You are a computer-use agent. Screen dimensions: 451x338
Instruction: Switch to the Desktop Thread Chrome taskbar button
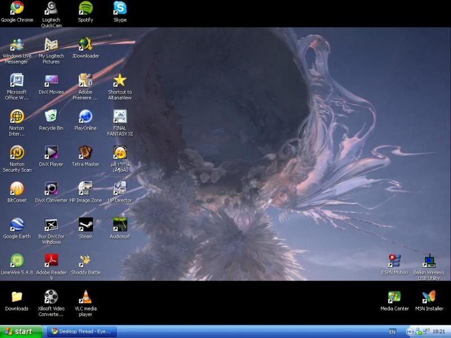(82, 332)
